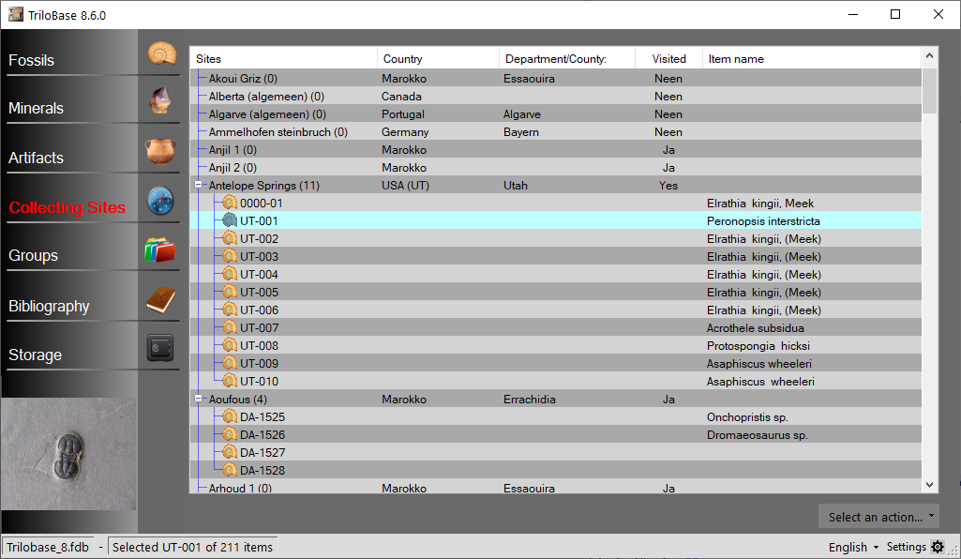Click the scrollbar up arrow

929,55
